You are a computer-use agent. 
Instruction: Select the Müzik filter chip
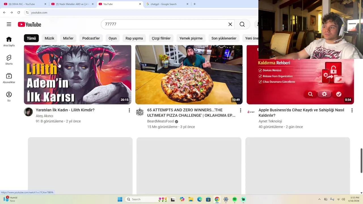[49, 38]
